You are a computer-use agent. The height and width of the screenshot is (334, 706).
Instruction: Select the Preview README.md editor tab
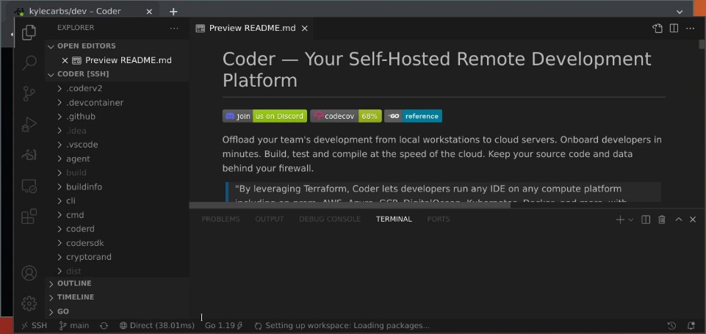point(252,29)
